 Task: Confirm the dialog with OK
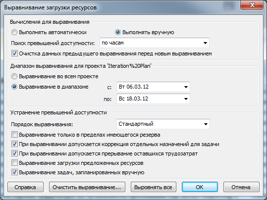click(200, 187)
